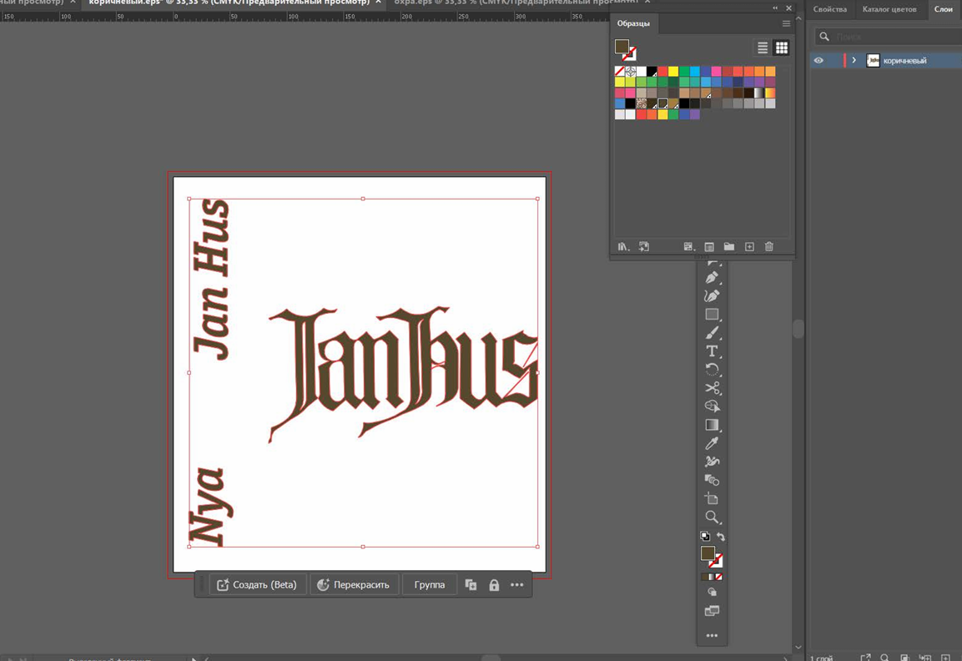Select the коричневый layer name
This screenshot has width=962, height=661.
[x=905, y=61]
